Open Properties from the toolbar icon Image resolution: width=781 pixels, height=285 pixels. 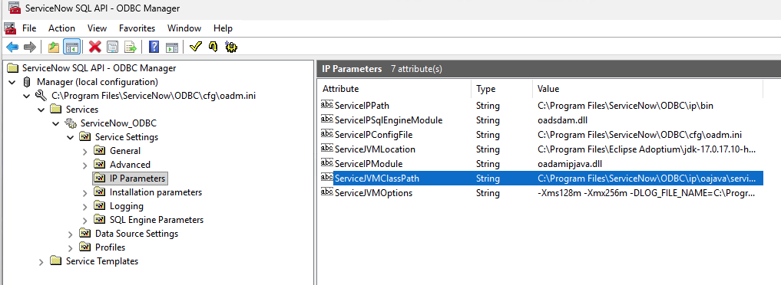[x=113, y=47]
